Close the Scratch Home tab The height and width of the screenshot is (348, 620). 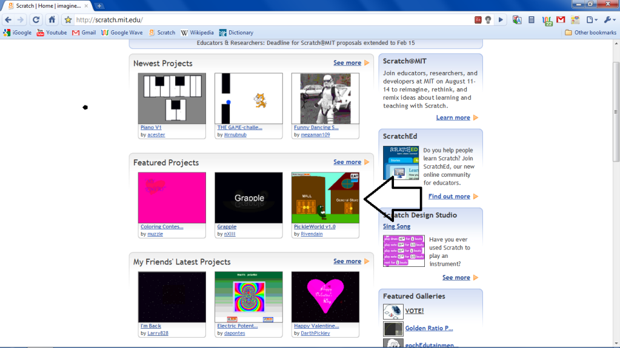pos(86,6)
